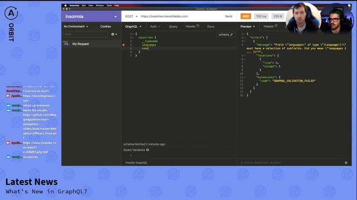Click the Orbit logo icon
This screenshot has height=200, width=357.
(11, 13)
